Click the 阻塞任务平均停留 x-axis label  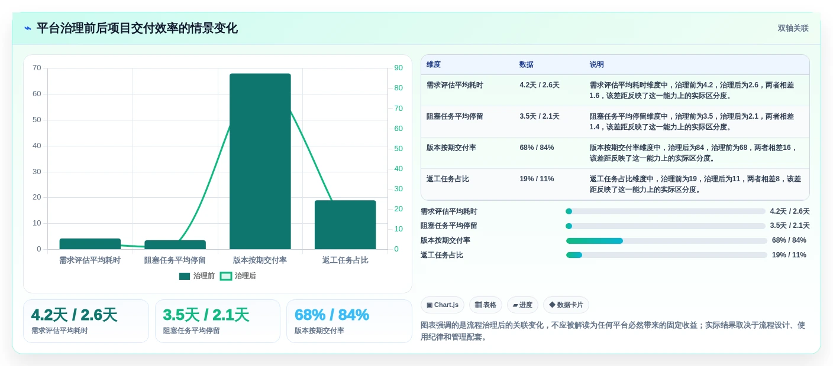click(175, 260)
